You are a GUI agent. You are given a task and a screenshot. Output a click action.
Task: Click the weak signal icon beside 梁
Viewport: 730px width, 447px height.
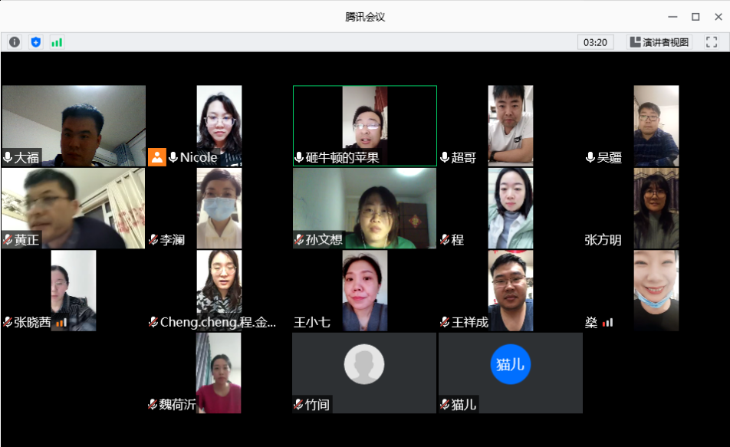[x=607, y=323]
